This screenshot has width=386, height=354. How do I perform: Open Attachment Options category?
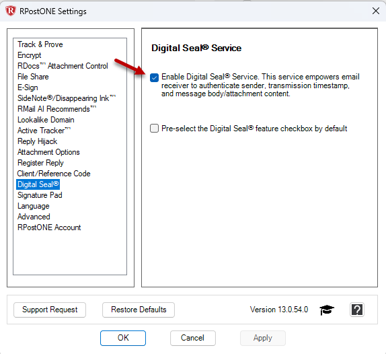[48, 152]
